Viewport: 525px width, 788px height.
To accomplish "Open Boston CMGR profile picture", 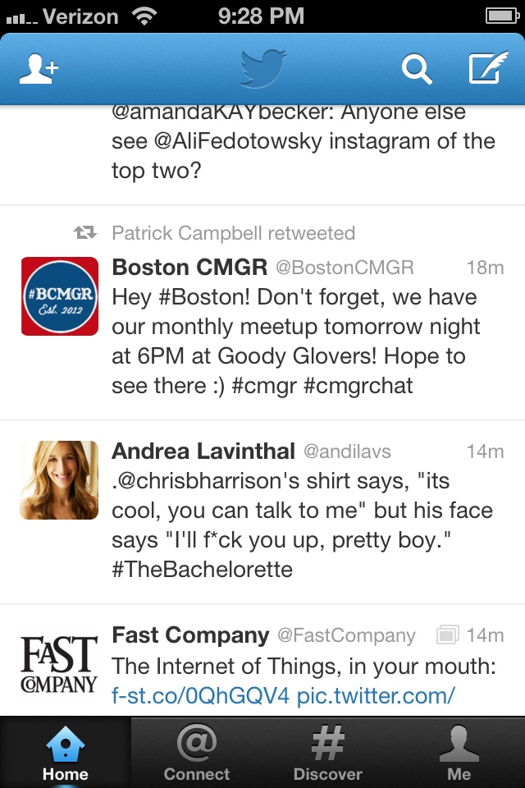I will coord(59,296).
